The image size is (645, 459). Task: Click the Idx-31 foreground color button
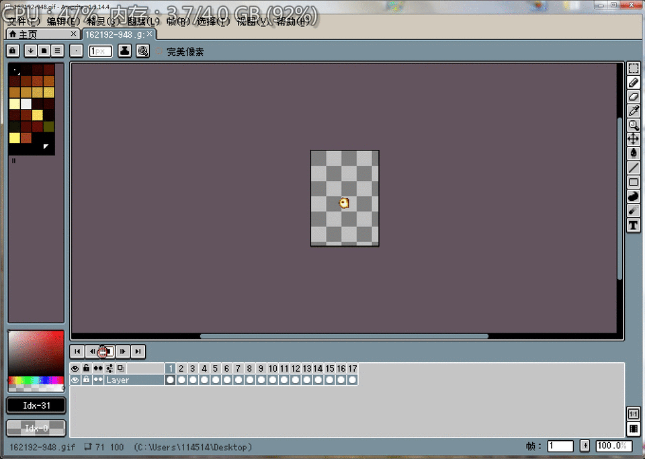click(x=36, y=405)
